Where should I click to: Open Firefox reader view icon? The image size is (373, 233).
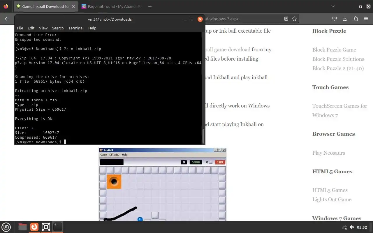(x=286, y=19)
